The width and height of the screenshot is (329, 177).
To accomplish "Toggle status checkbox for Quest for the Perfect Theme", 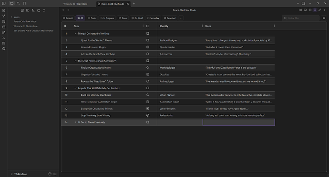I will coord(148,40).
